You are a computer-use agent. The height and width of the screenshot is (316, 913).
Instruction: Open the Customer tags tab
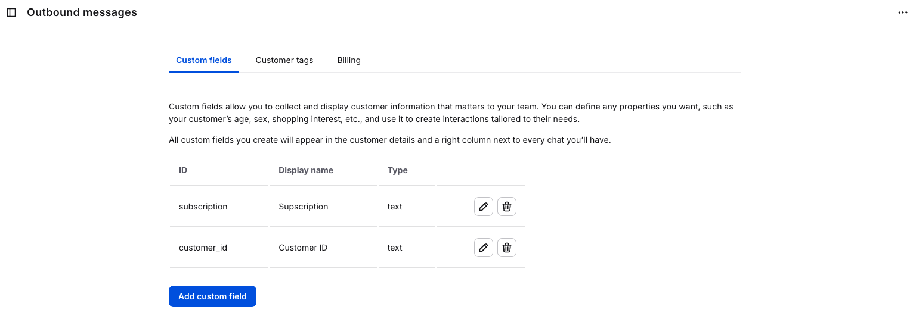point(284,60)
